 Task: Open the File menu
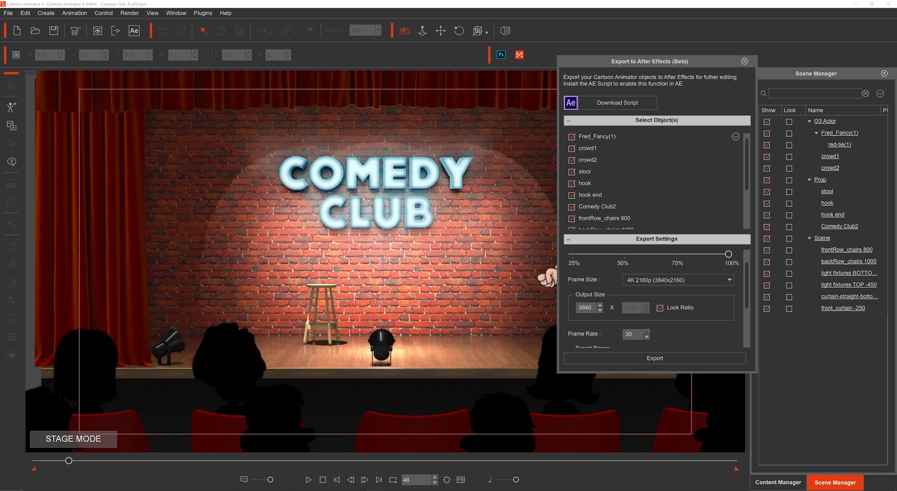pyautogui.click(x=8, y=13)
